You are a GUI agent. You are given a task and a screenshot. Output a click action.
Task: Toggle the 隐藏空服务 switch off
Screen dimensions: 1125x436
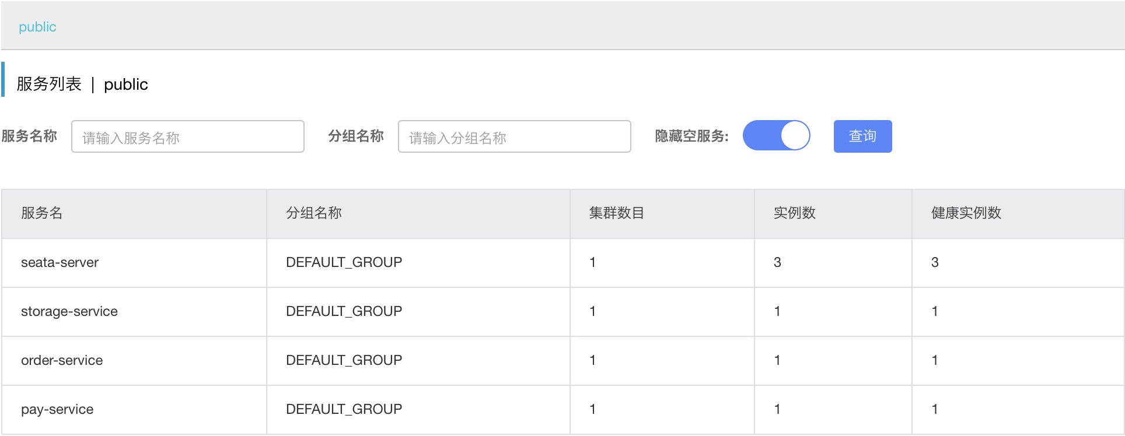point(776,136)
